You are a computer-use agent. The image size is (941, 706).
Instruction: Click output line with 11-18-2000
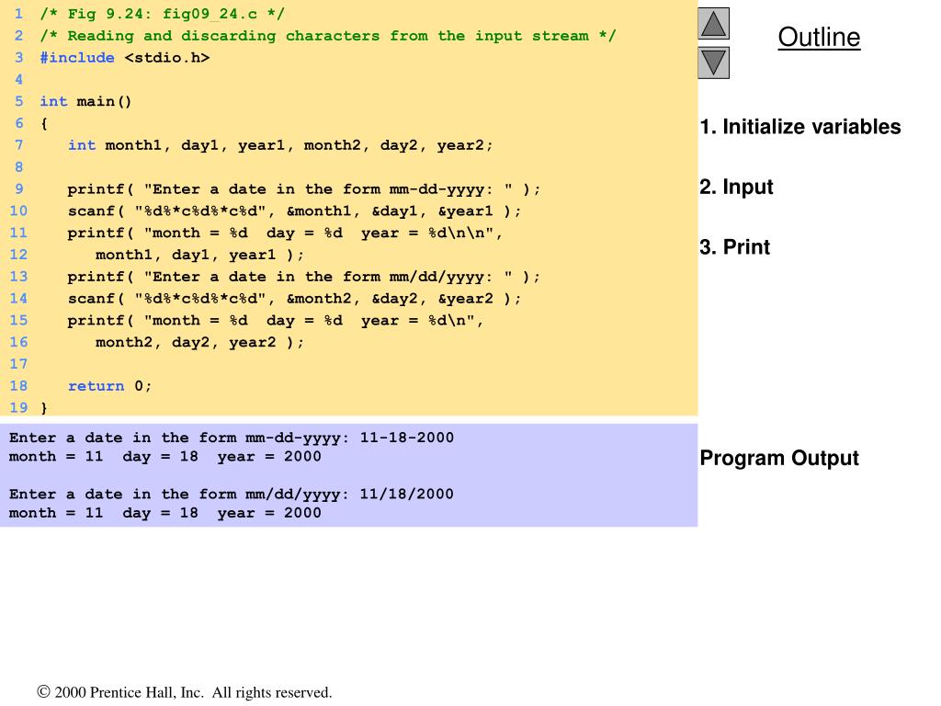point(232,438)
